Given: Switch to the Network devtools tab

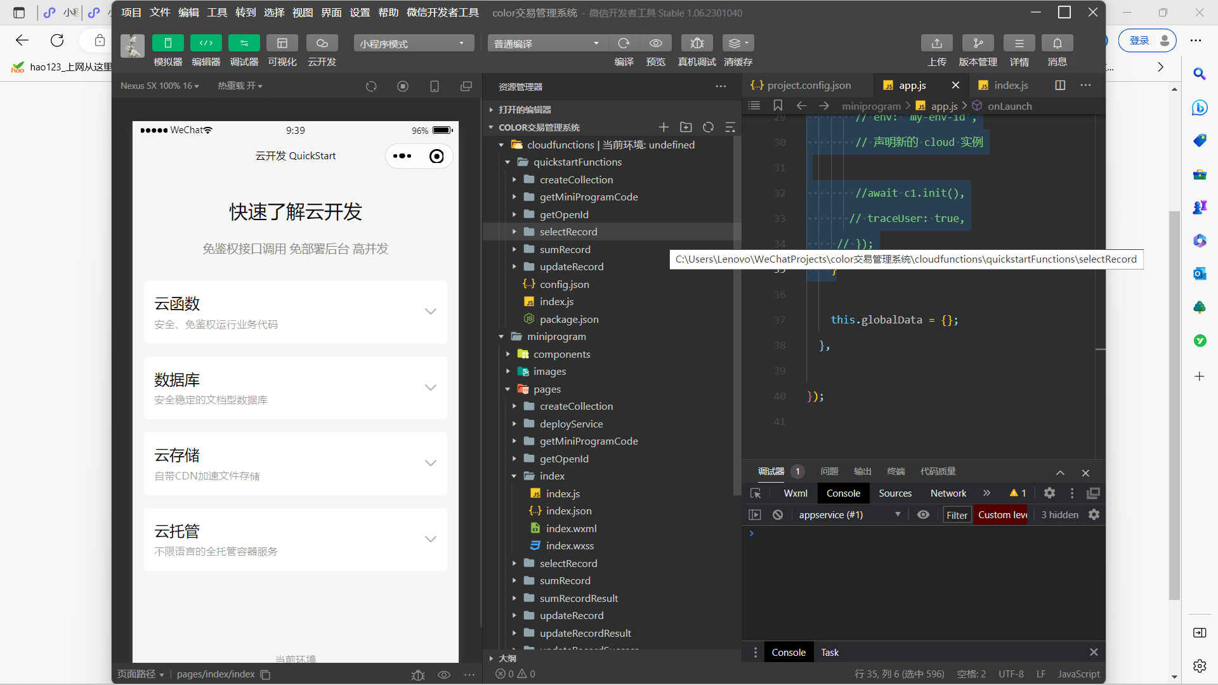Looking at the screenshot, I should [x=948, y=493].
